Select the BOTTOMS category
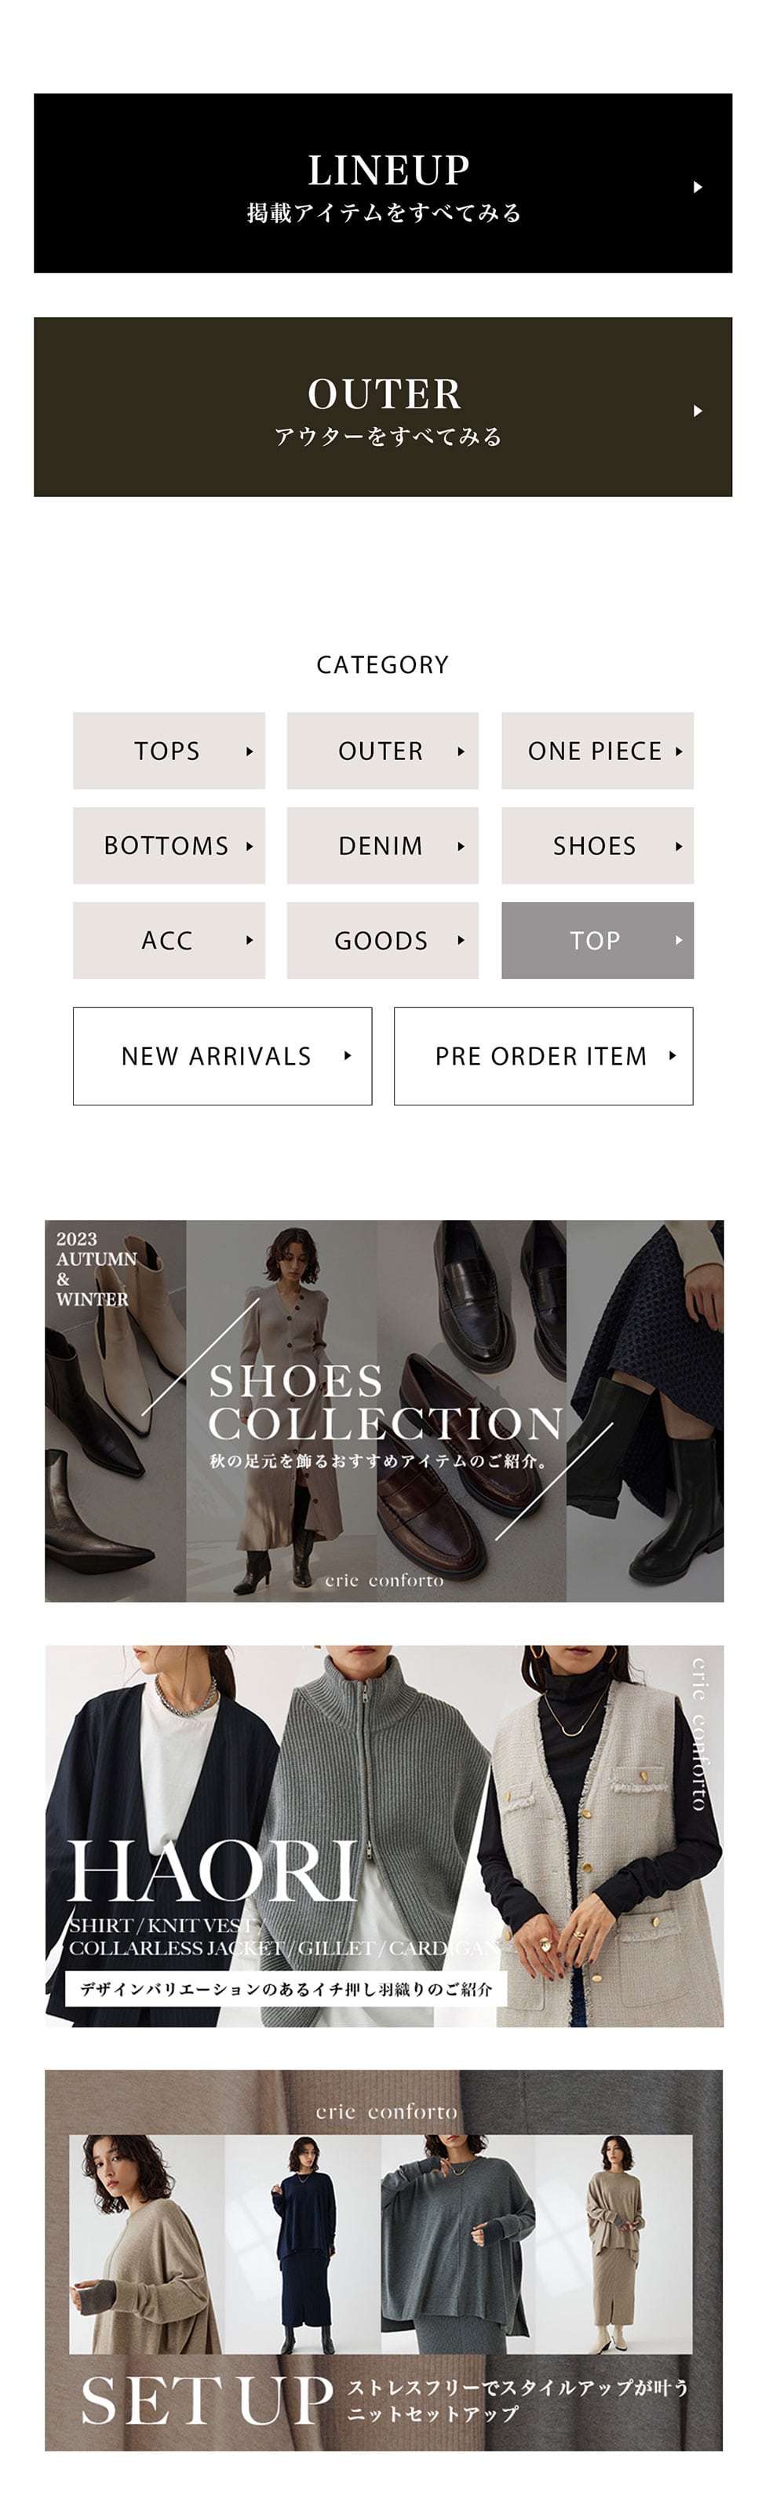The width and height of the screenshot is (769, 2511). (169, 846)
